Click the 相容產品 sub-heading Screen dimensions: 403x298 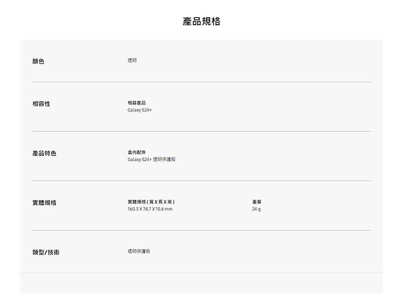136,102
